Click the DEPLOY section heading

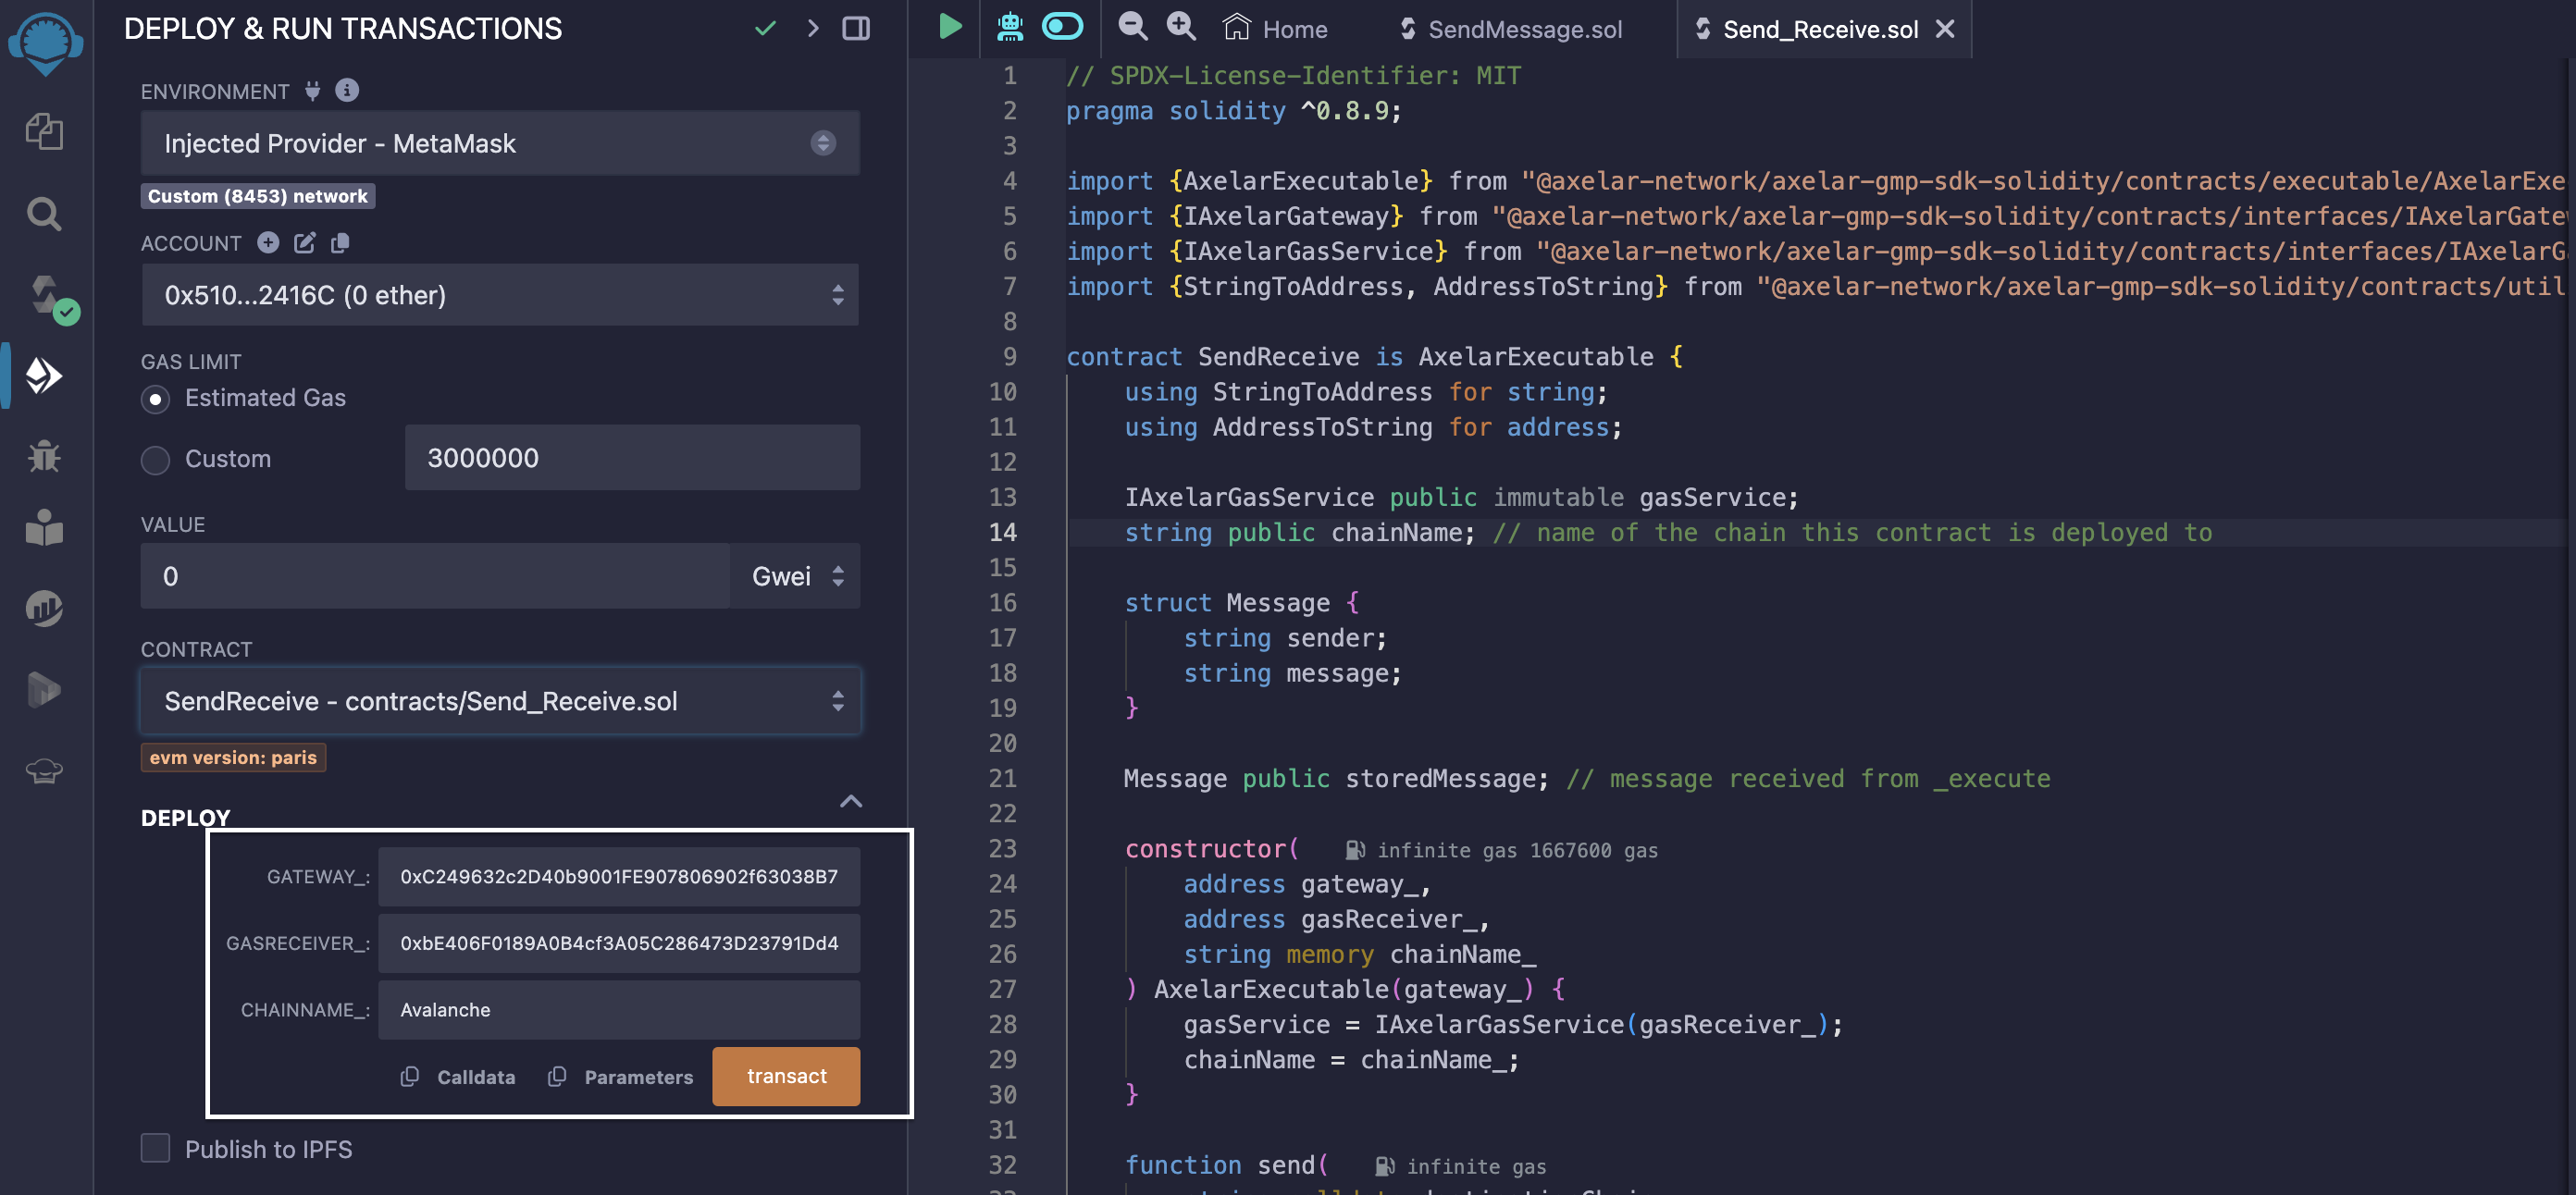point(186,817)
